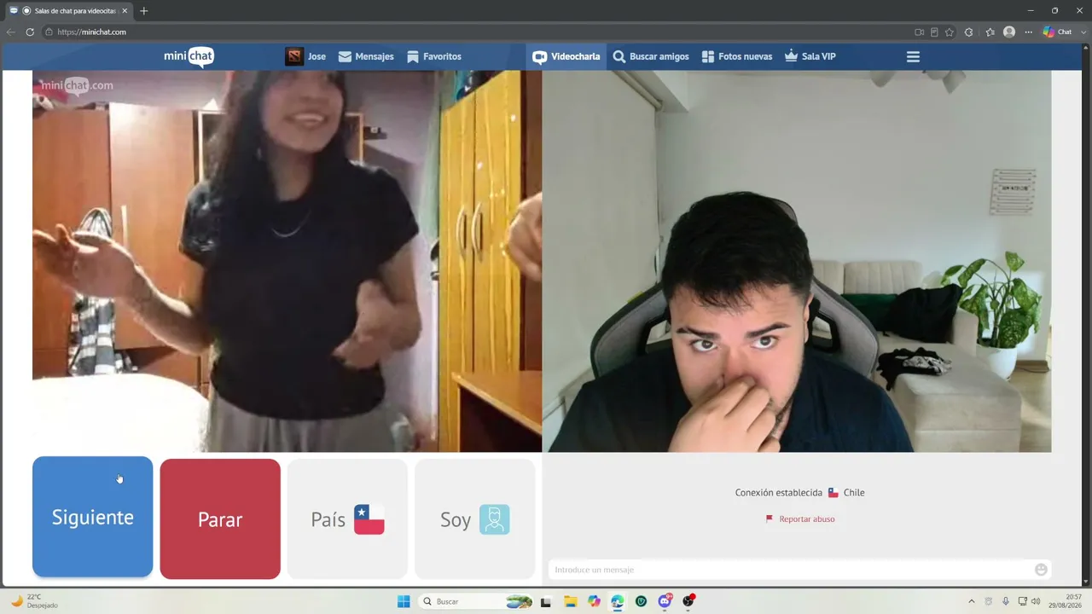Show hidden system tray icons
1092x614 pixels.
(971, 601)
